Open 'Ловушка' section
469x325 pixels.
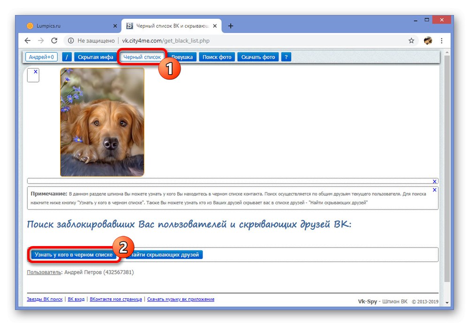point(182,57)
